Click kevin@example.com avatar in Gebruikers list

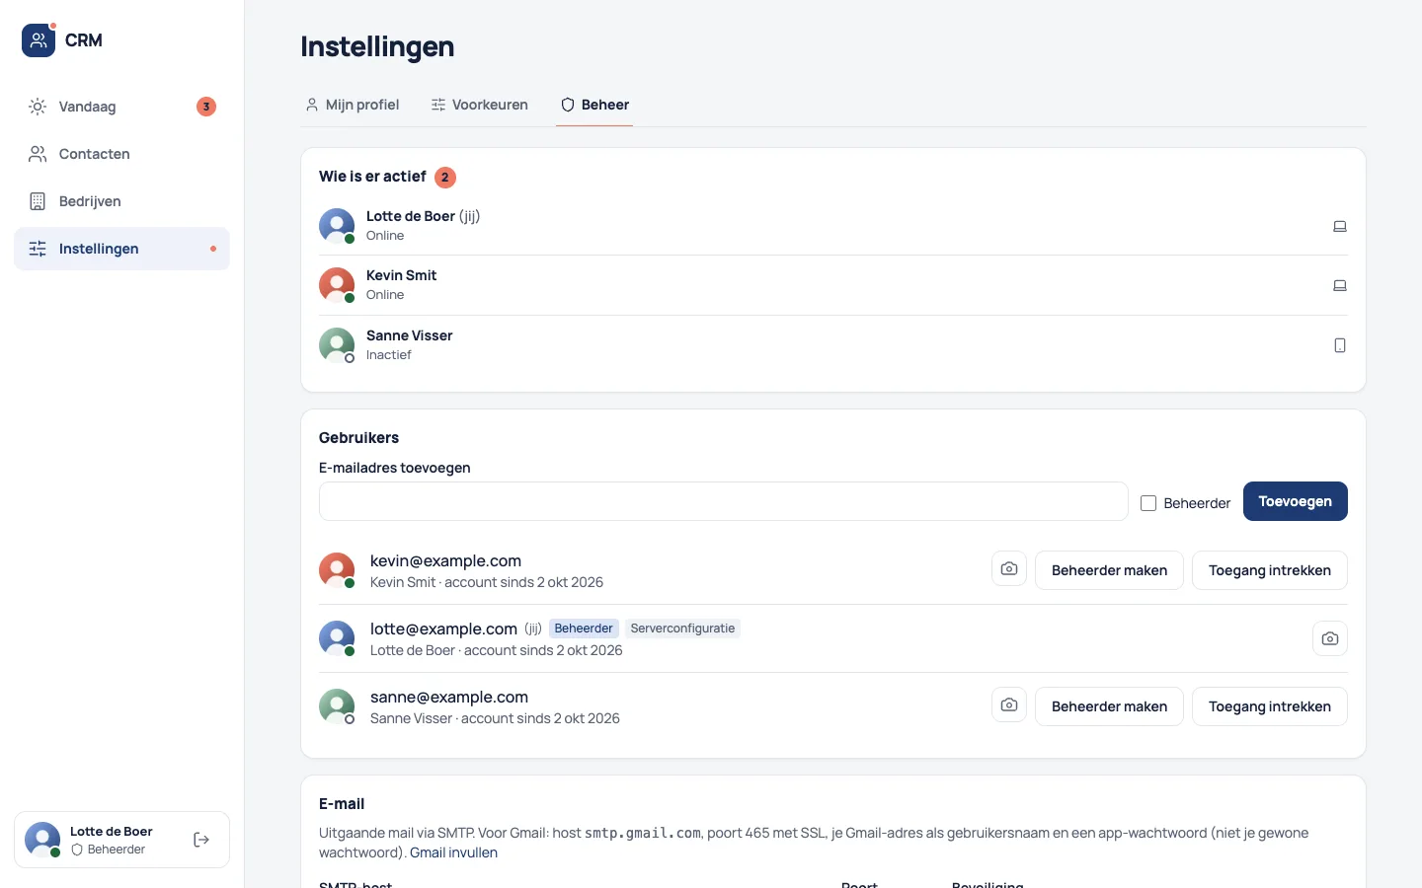coord(337,570)
